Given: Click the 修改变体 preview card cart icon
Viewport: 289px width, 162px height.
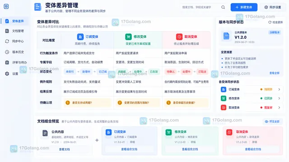Looking at the screenshot, I should coord(168,132).
